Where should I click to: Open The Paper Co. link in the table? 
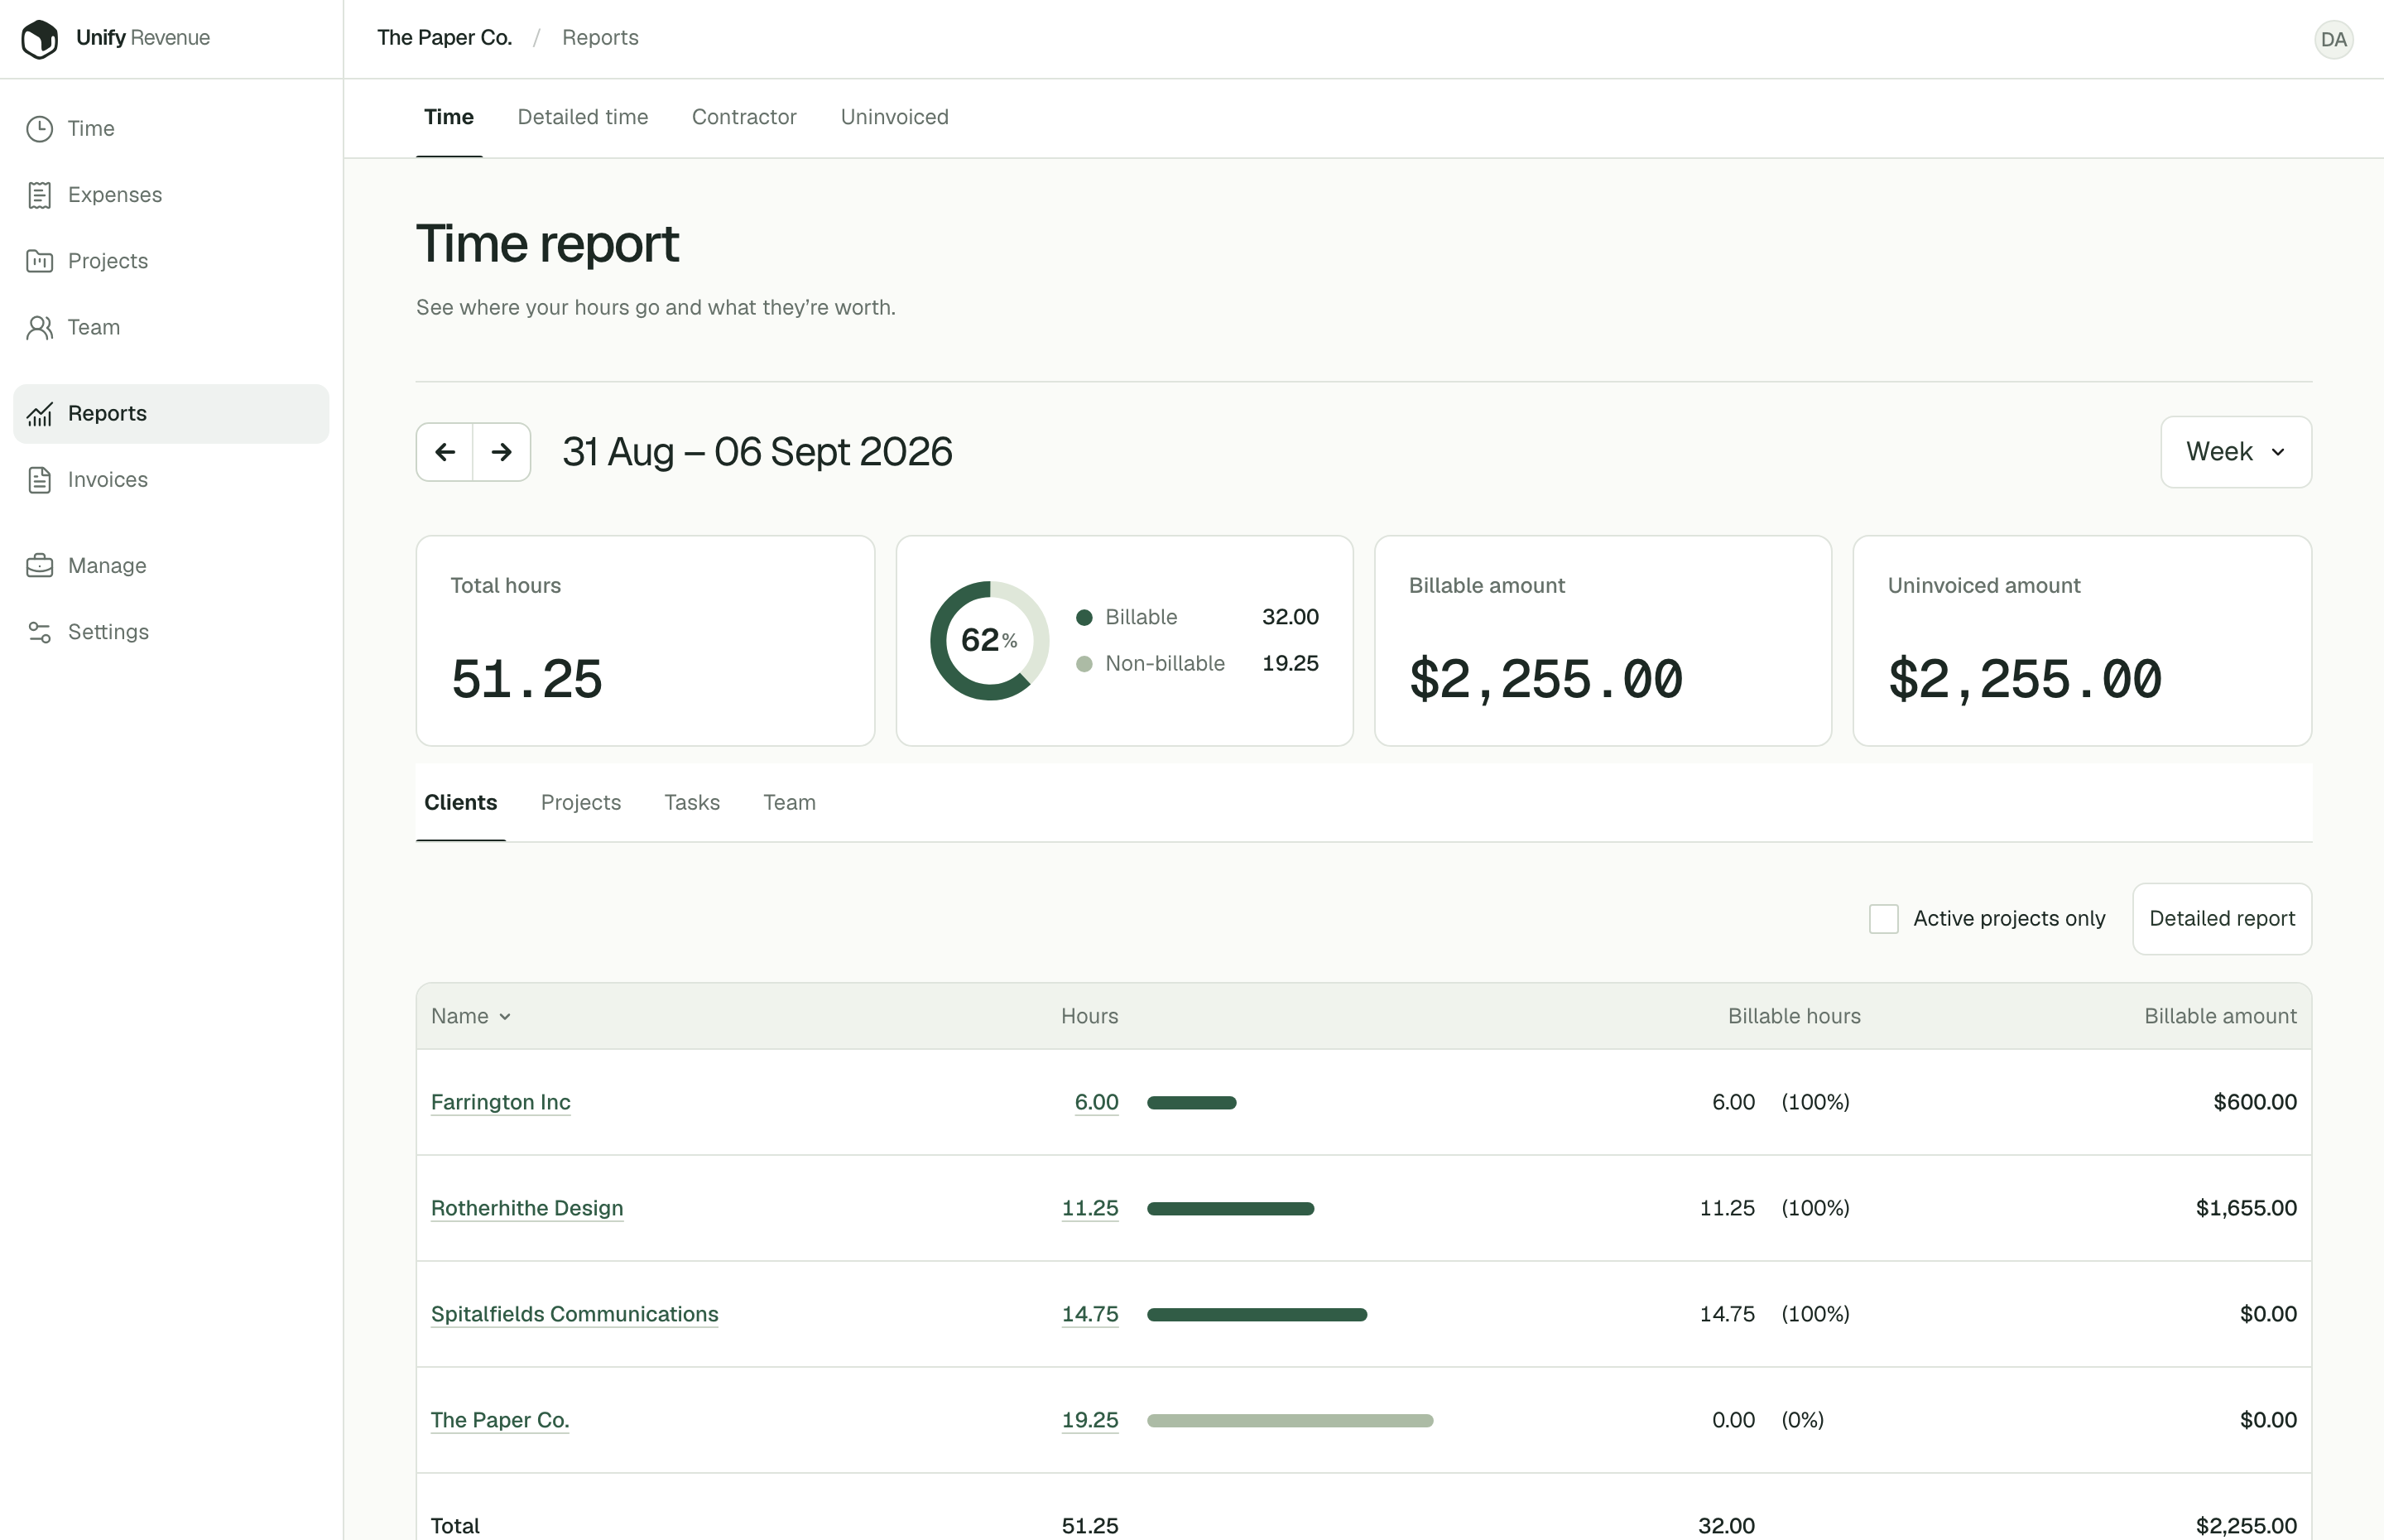pos(500,1420)
